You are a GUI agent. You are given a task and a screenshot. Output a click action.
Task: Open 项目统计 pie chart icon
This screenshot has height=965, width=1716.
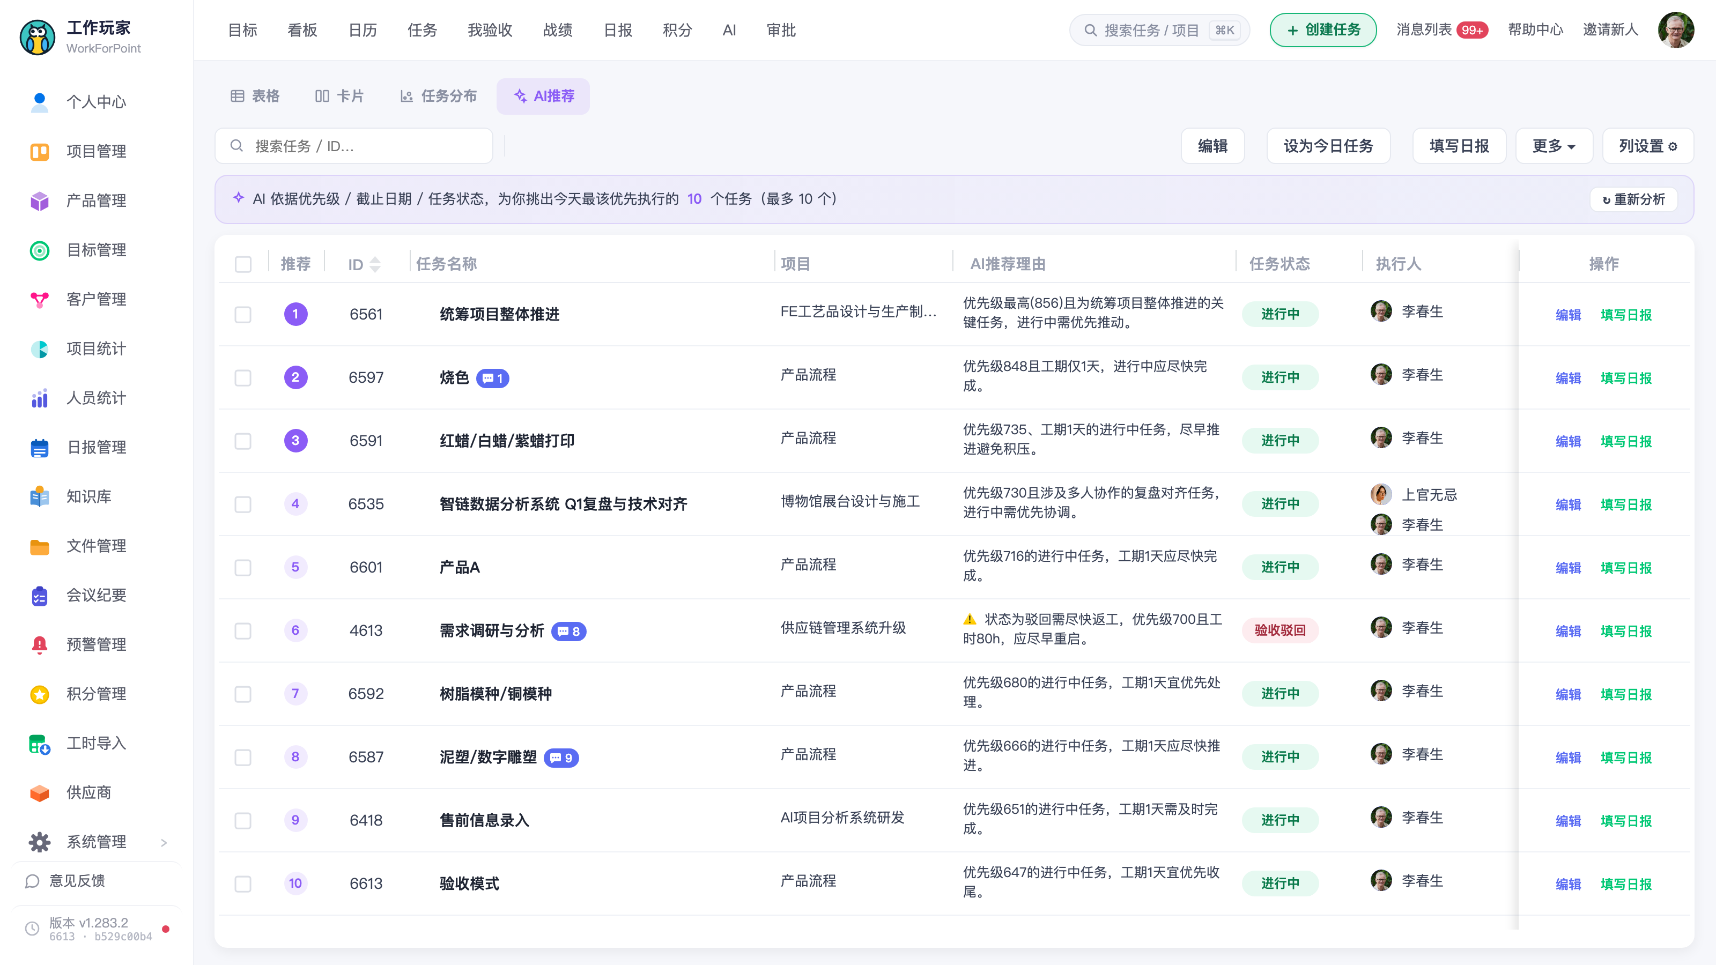pos(40,348)
